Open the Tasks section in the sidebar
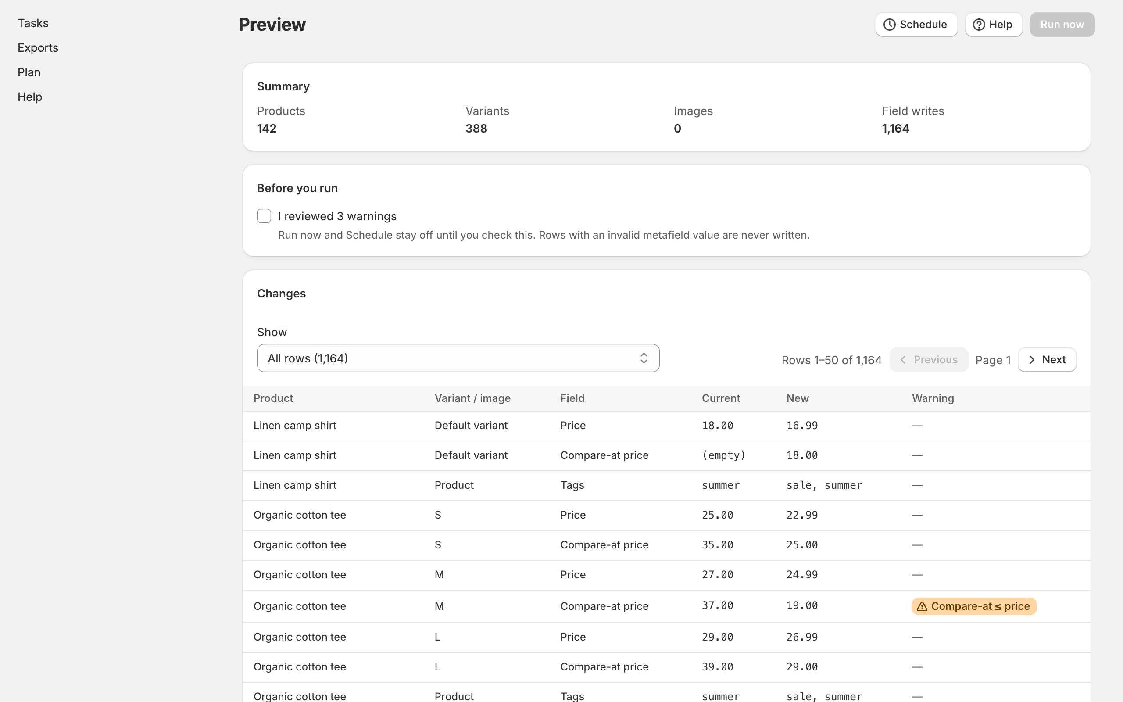 33,23
